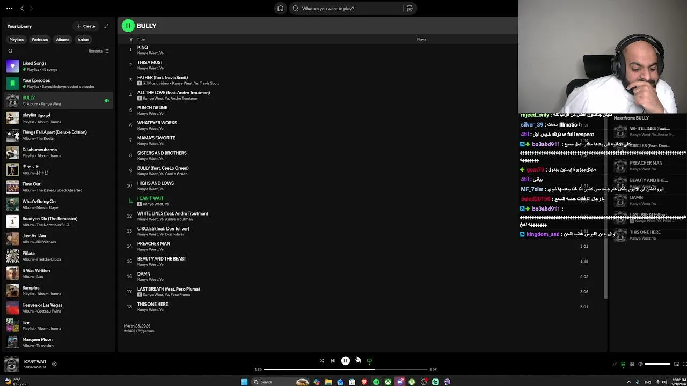Filter the library by Podcasts
The image size is (687, 386).
tap(40, 40)
